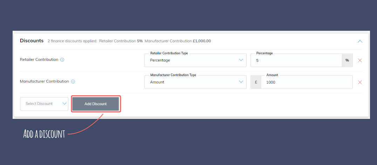
Task: Open the Select Discount dropdown
Action: 44,104
